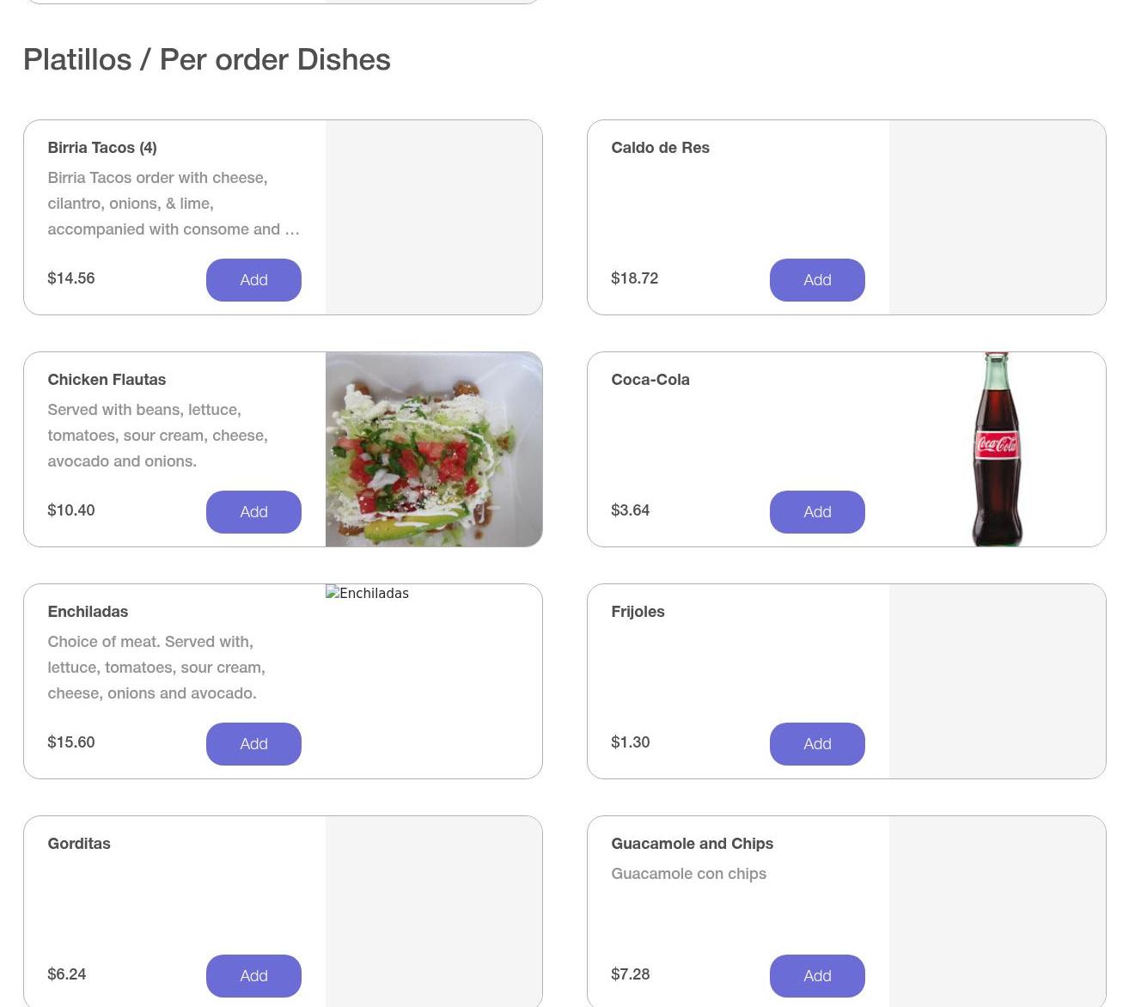
Task: Open the Gorditas dish title
Action: point(79,844)
